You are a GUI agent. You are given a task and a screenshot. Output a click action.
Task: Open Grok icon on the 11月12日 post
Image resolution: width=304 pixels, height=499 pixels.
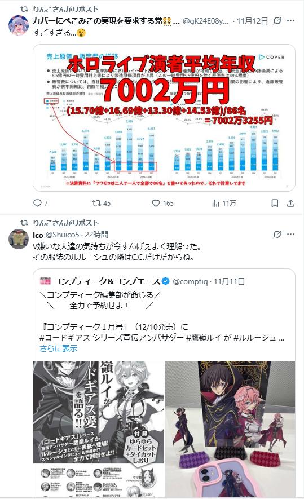point(277,21)
